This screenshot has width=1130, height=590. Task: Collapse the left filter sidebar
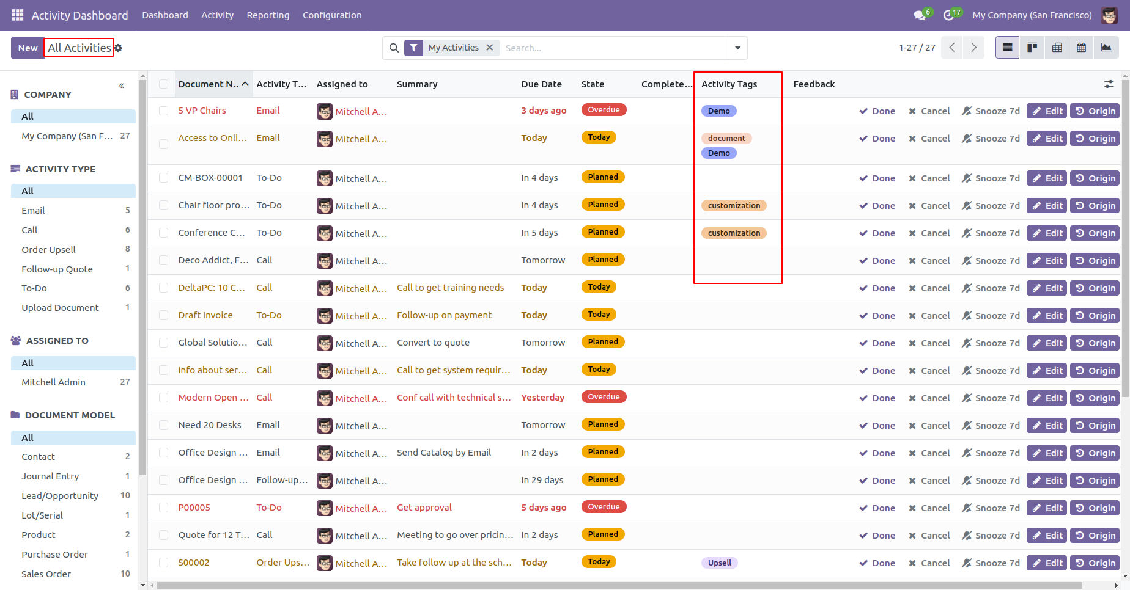click(x=122, y=86)
